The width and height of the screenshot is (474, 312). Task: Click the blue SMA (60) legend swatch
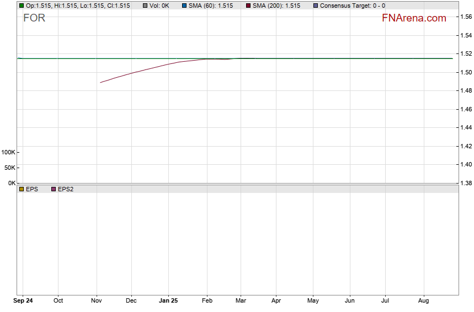tap(184, 6)
